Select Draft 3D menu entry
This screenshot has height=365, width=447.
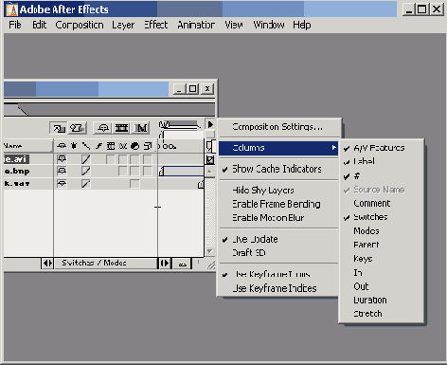tap(278, 253)
